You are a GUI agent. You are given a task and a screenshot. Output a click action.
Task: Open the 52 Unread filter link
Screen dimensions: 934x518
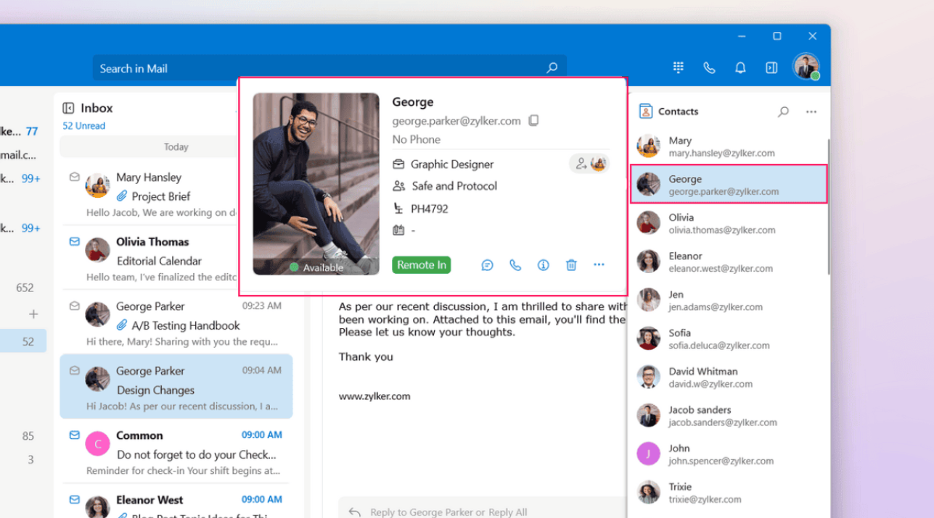[83, 125]
